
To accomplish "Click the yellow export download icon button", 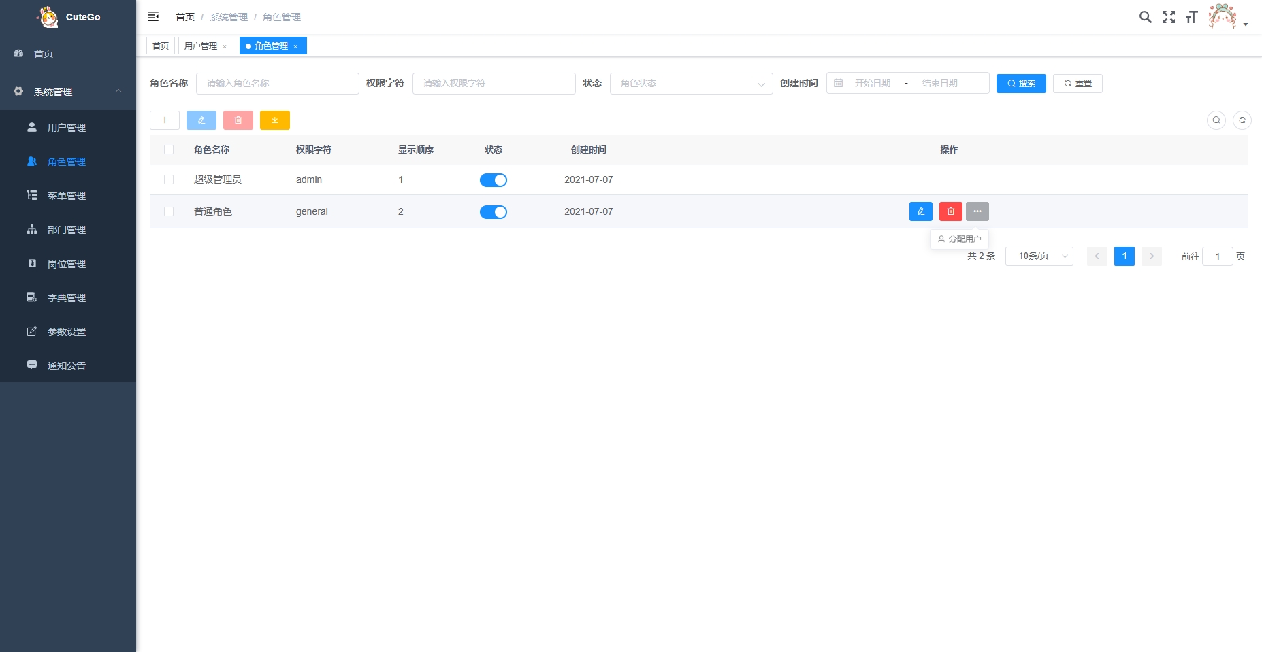I will (275, 120).
